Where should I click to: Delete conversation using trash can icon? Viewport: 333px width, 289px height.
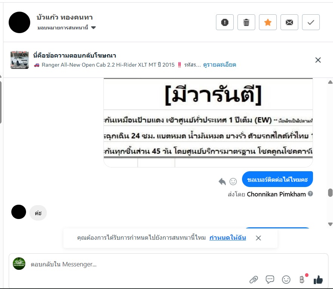[246, 22]
